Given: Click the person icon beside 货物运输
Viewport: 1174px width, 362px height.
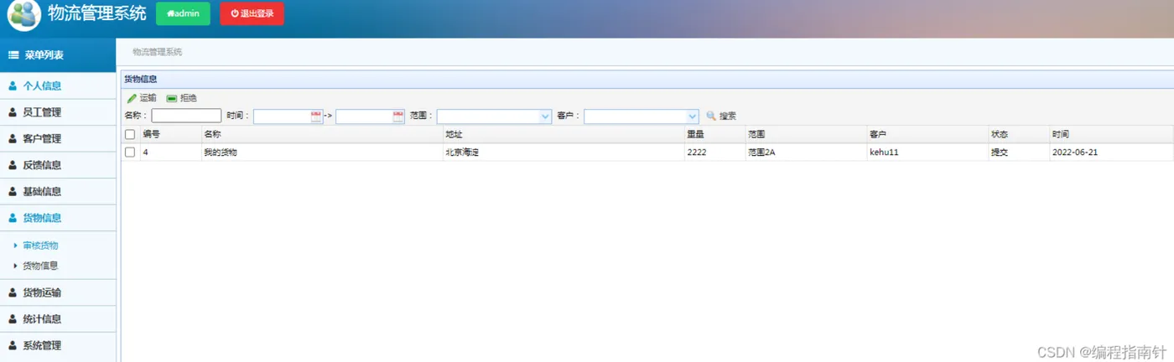Looking at the screenshot, I should pyautogui.click(x=13, y=292).
